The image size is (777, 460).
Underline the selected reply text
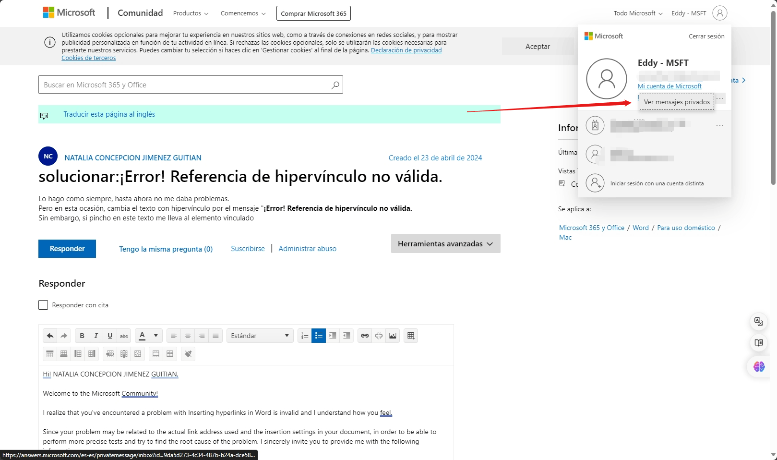click(110, 336)
